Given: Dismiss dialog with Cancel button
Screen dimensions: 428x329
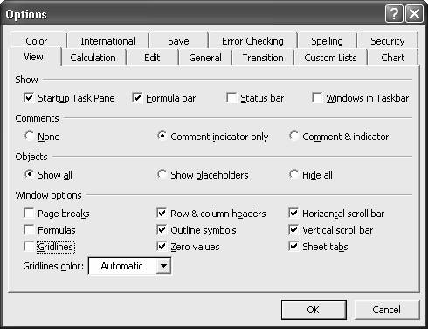Looking at the screenshot, I should pos(386,310).
